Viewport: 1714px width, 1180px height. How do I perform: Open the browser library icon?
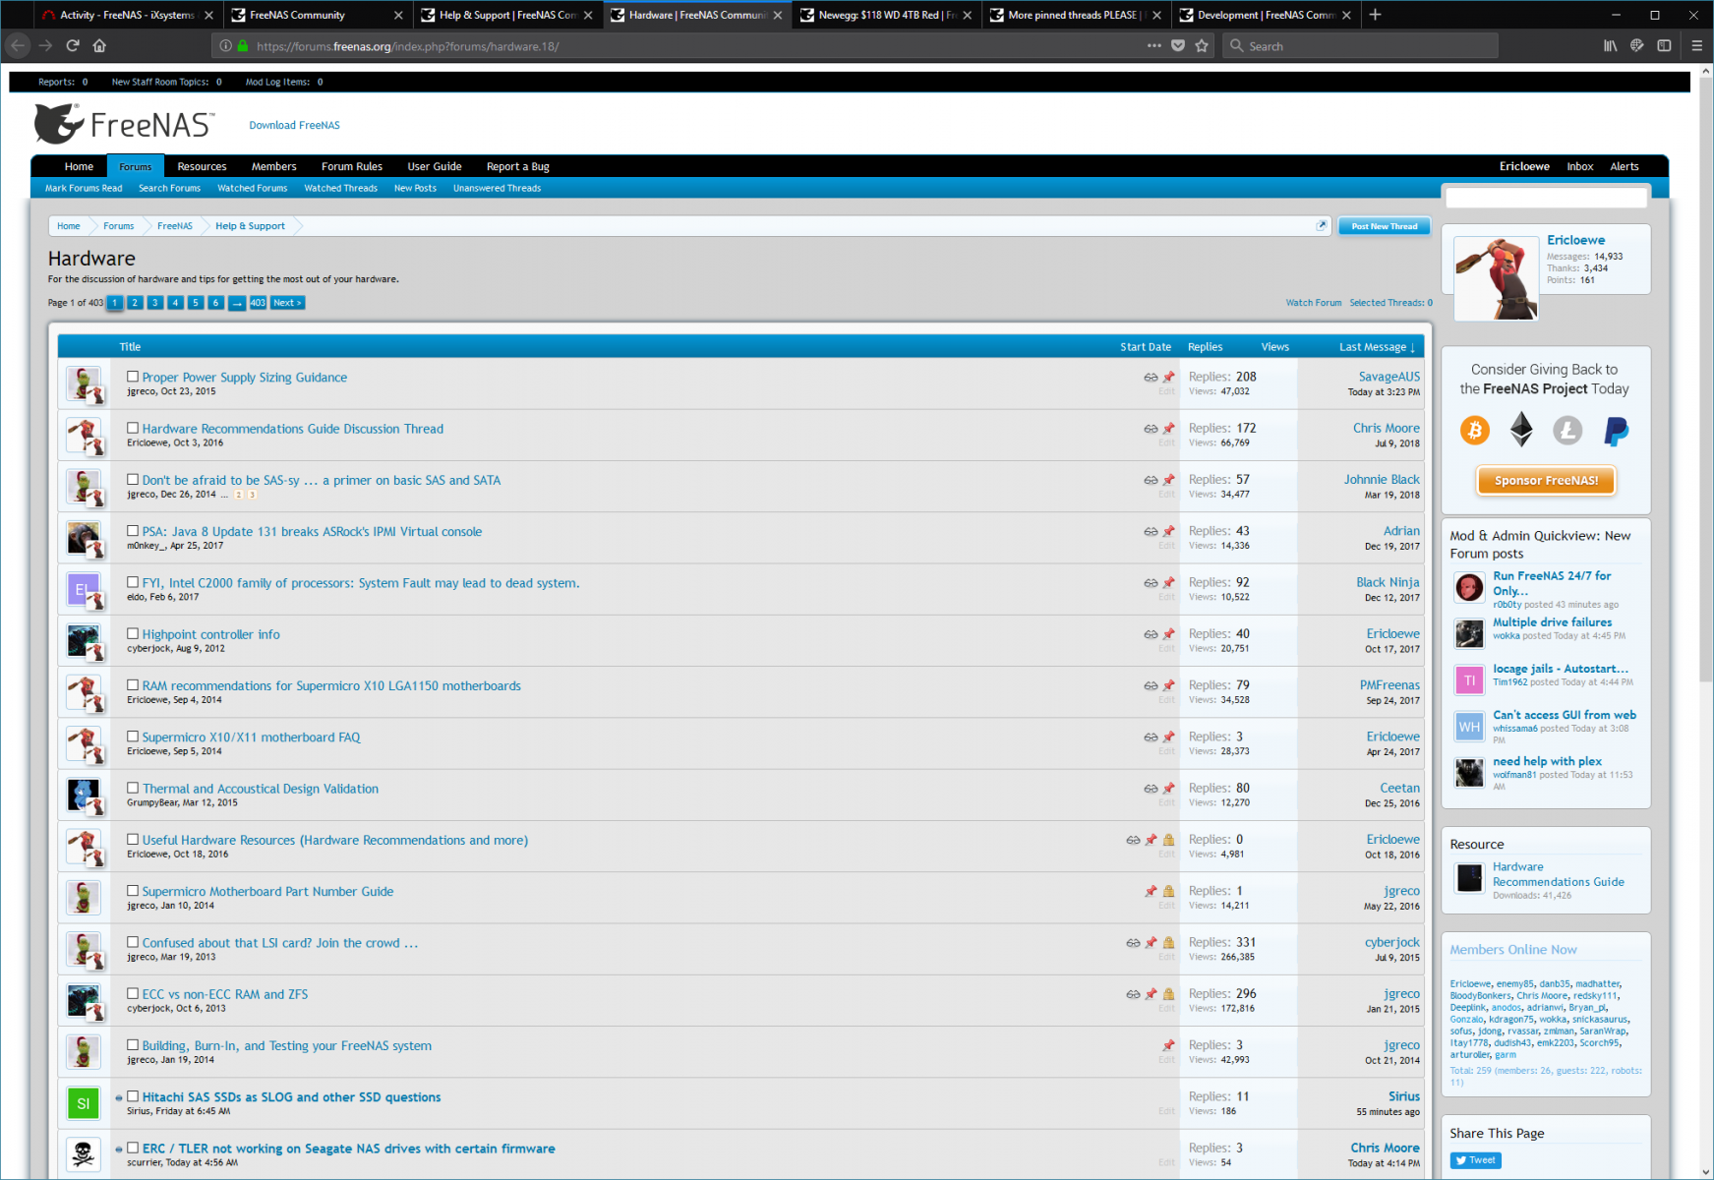[1610, 45]
